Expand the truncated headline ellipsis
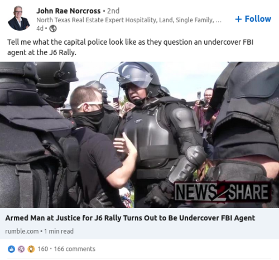 218,20
